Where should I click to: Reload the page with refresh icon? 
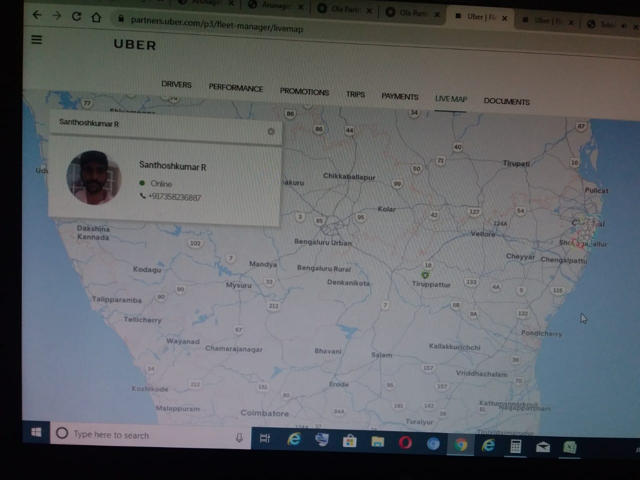click(76, 16)
